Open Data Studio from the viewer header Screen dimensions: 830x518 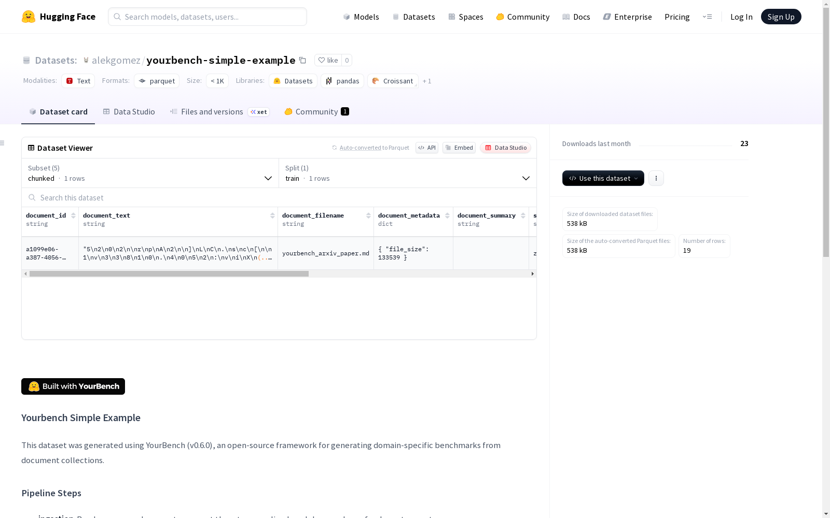tap(506, 148)
